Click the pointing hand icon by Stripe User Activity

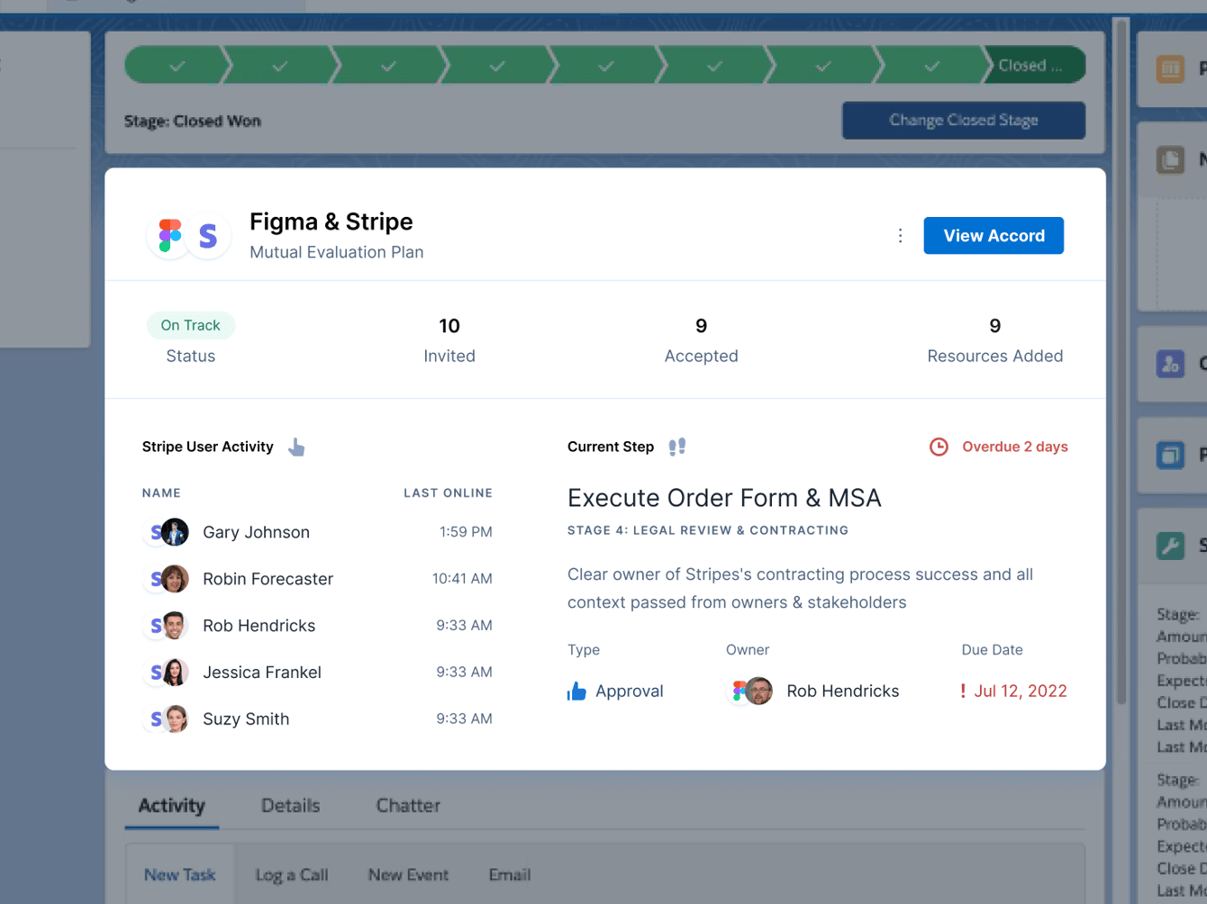click(296, 447)
